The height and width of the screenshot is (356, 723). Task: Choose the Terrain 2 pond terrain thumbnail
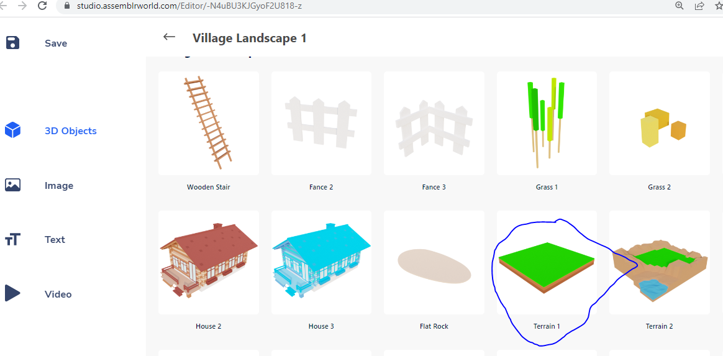tap(660, 262)
